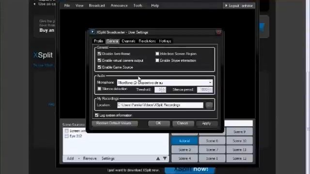Enable Skype interaction checkbox
The image size is (310, 174).
pos(157,60)
